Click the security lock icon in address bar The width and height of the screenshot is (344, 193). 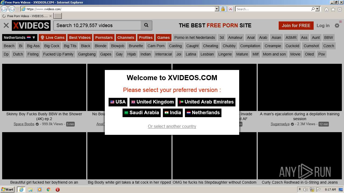pyautogui.click(x=223, y=9)
